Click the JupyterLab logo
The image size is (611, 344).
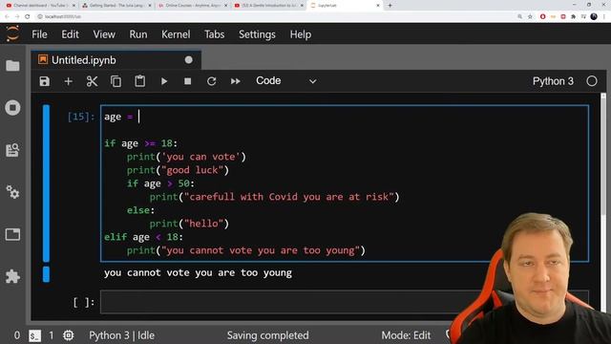coord(12,34)
